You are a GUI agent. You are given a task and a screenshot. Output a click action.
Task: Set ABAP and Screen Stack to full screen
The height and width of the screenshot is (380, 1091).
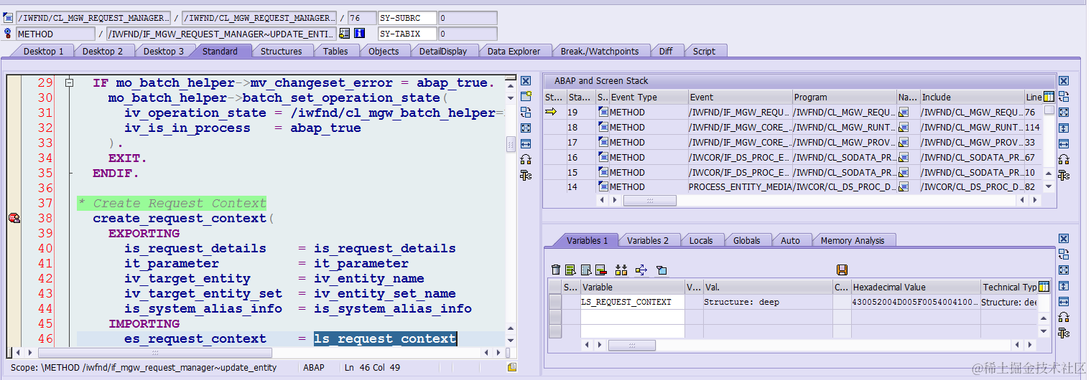pos(1064,112)
